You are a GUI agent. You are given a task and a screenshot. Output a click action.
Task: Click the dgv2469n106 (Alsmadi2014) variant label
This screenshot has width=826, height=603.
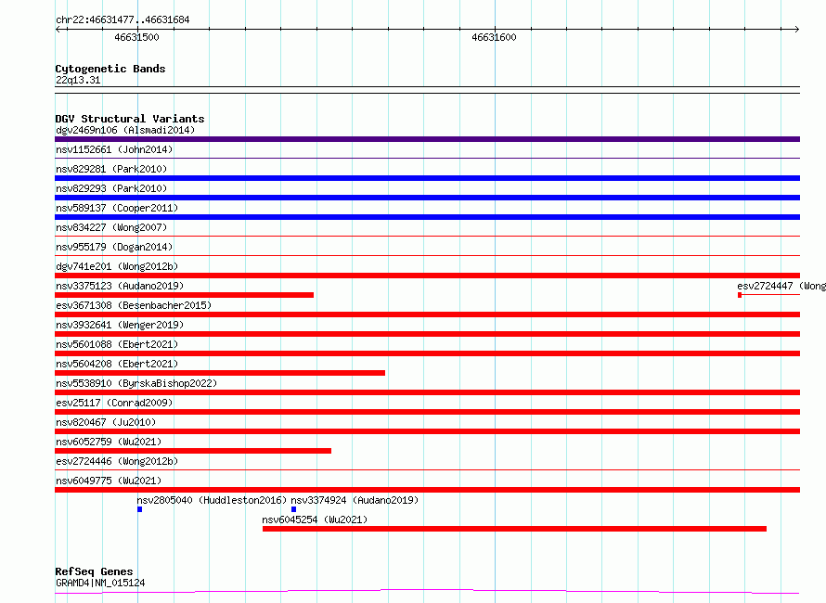click(x=125, y=130)
